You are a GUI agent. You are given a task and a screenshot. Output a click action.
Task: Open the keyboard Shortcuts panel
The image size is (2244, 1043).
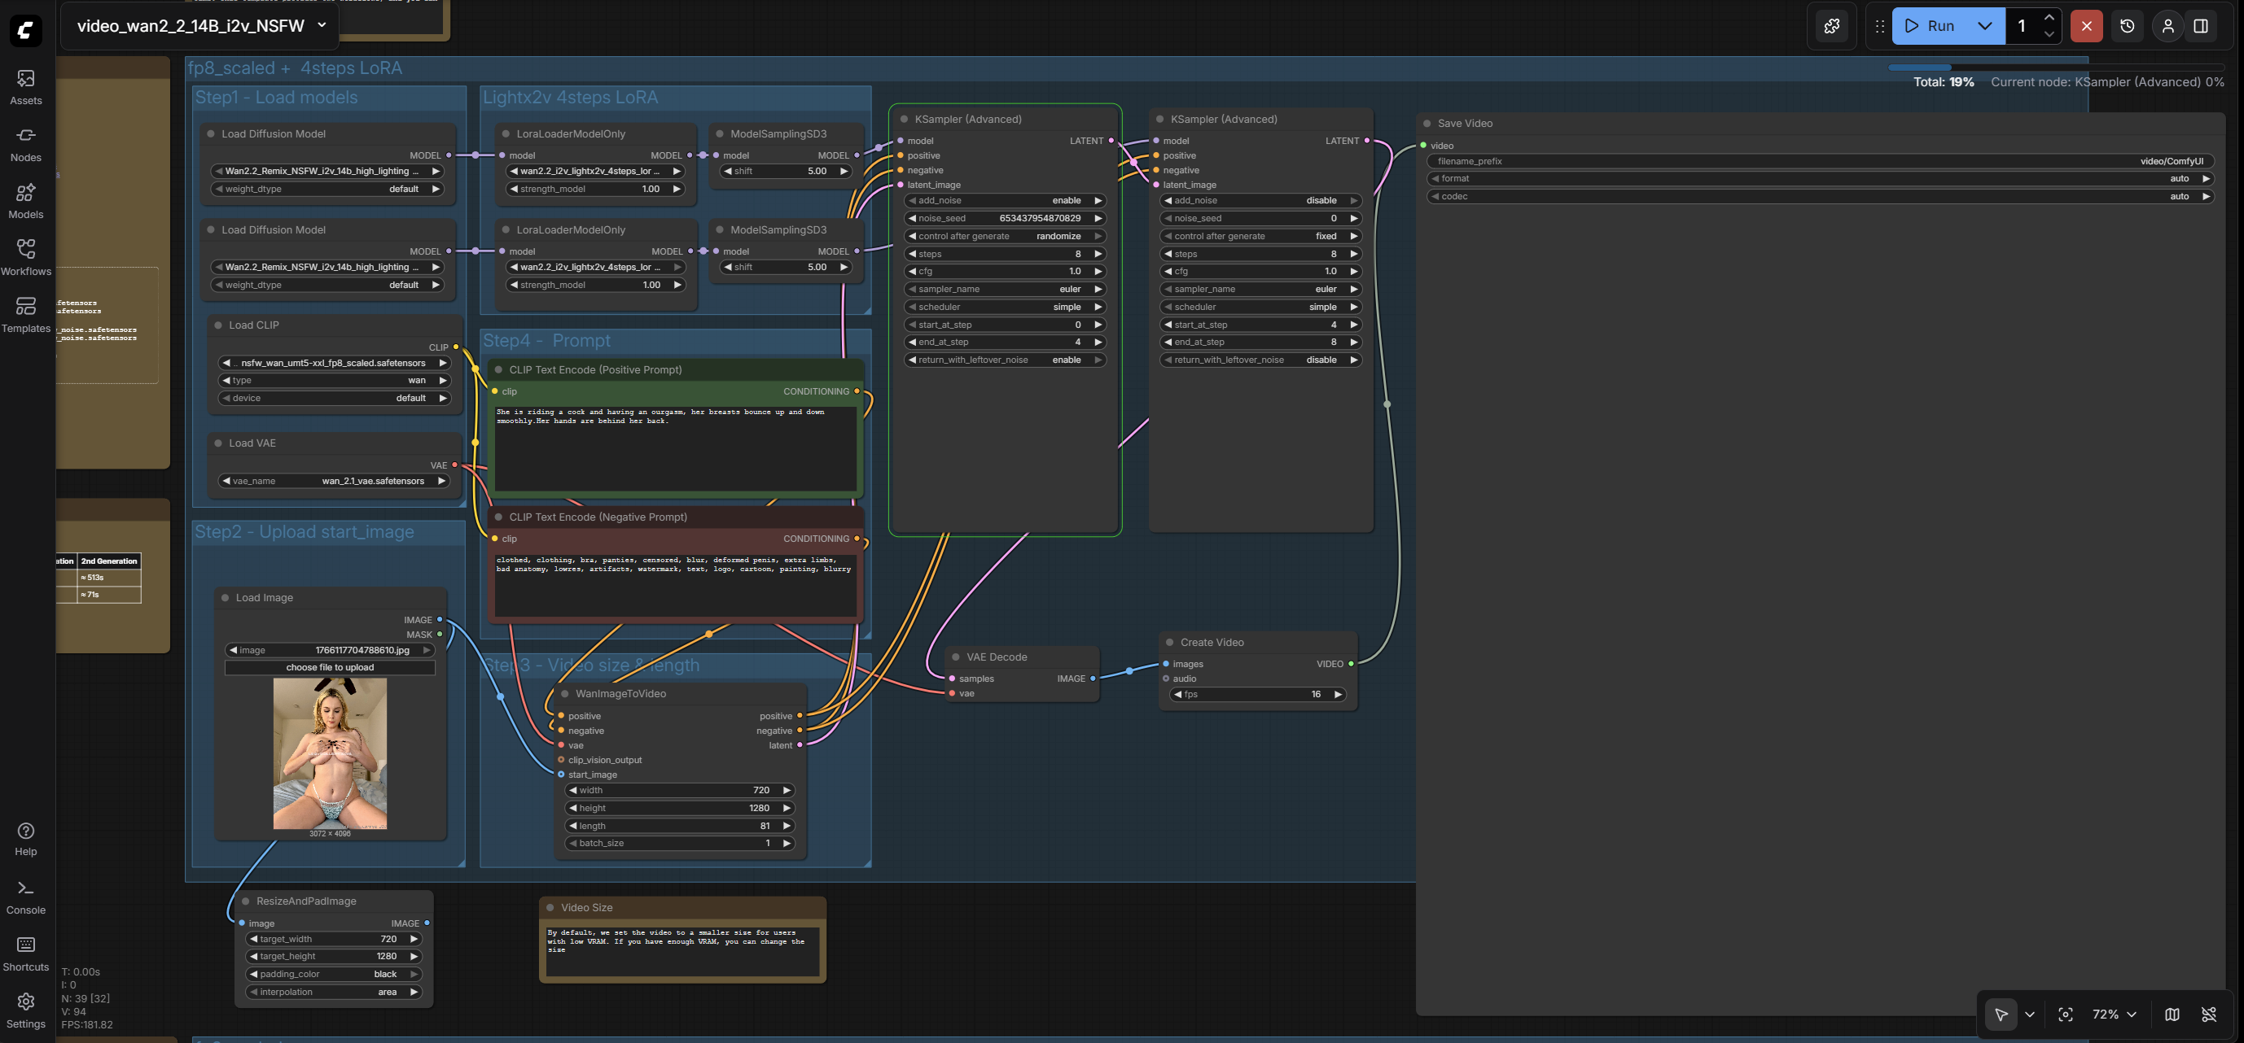coord(25,954)
